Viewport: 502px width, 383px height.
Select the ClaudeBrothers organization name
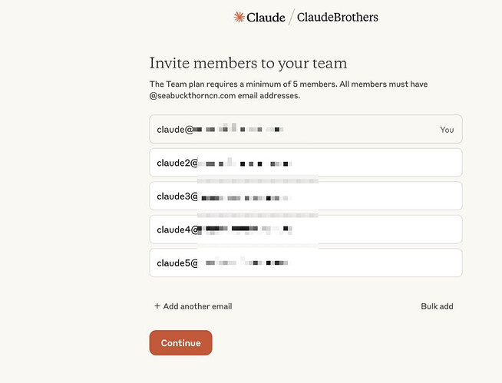338,17
